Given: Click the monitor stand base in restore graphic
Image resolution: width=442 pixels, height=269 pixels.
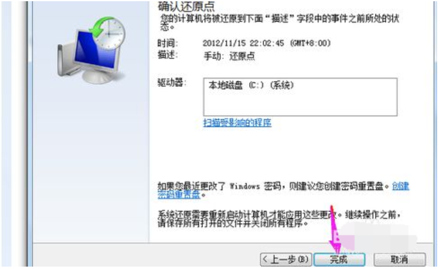Looking at the screenshot, I should click(98, 77).
